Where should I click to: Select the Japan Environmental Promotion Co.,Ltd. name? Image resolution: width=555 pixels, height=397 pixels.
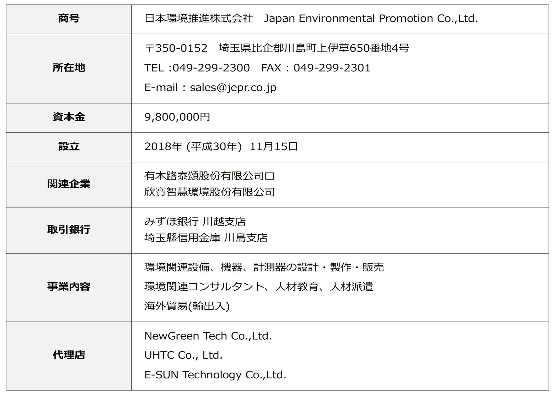[371, 18]
